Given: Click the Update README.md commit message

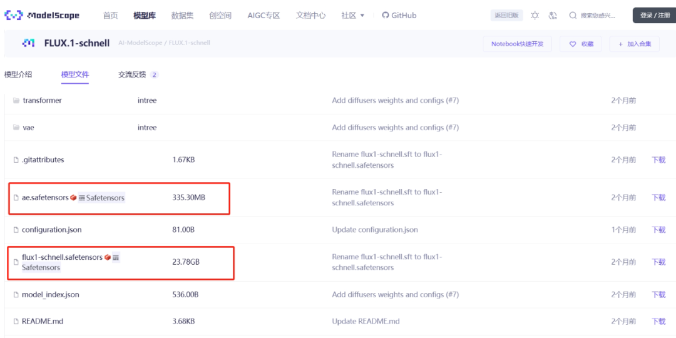Looking at the screenshot, I should [x=366, y=322].
